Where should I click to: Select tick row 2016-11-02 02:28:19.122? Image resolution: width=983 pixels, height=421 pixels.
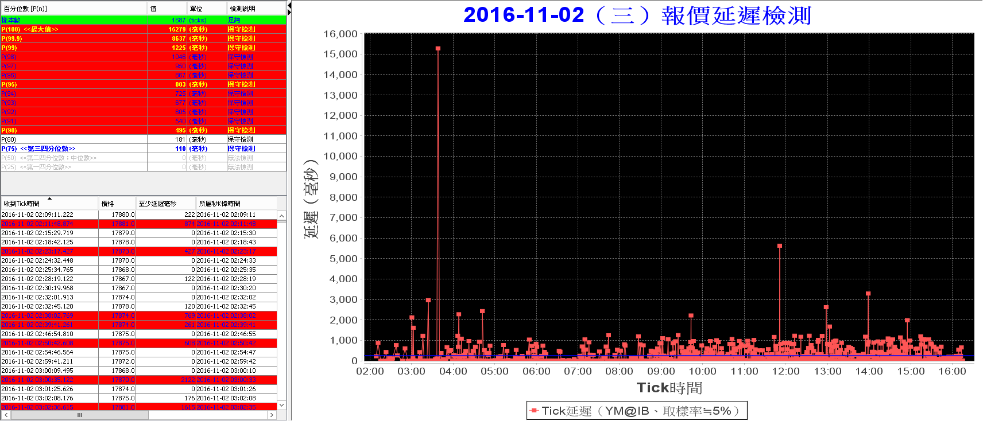[x=139, y=279]
